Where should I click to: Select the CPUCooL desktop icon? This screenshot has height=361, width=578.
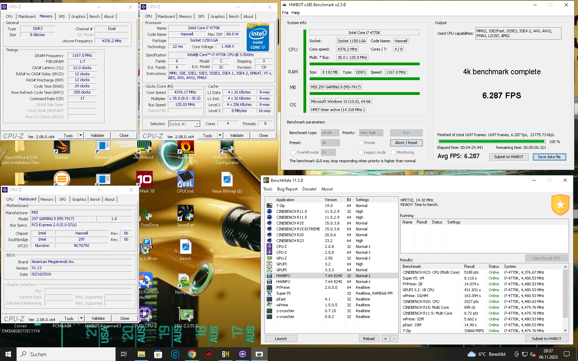click(x=185, y=179)
